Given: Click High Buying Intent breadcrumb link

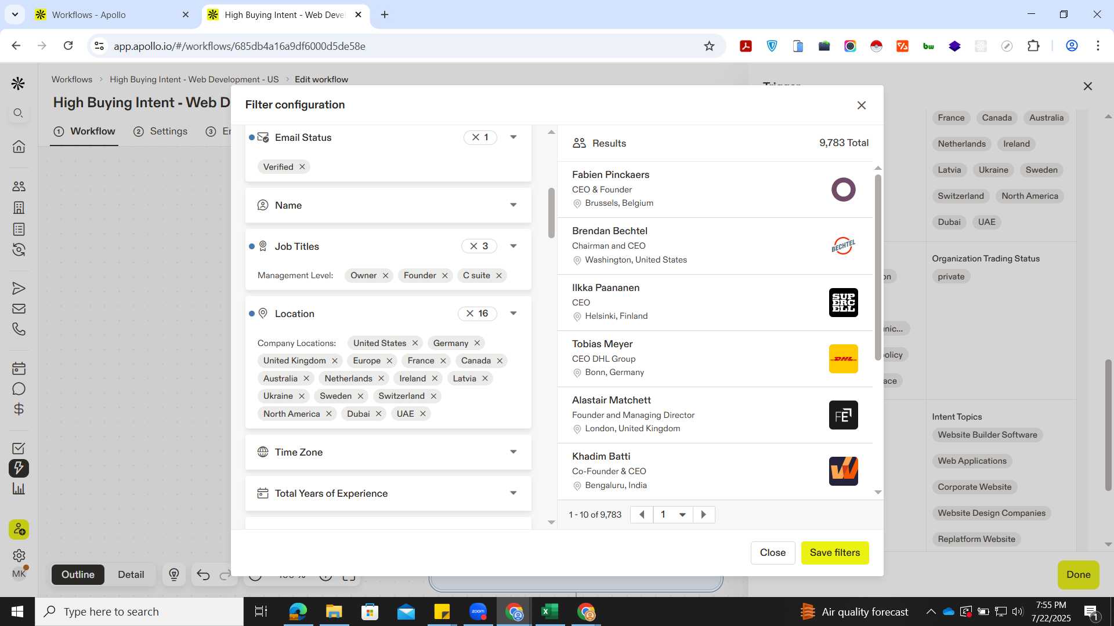Looking at the screenshot, I should coord(194,79).
